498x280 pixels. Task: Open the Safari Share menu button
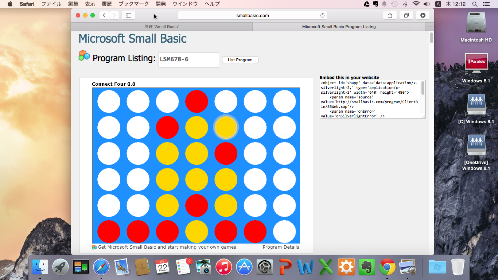390,15
